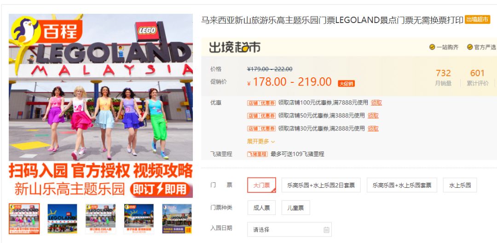Click the 一站购齐 checkmark icon
The height and width of the screenshot is (243, 497).
pos(432,47)
